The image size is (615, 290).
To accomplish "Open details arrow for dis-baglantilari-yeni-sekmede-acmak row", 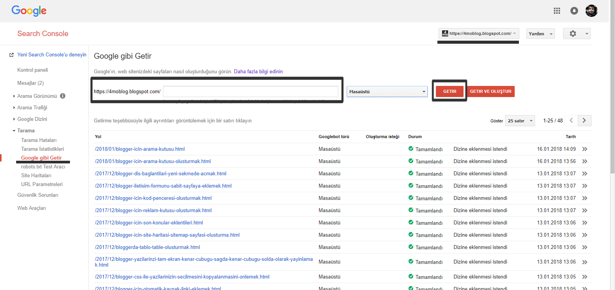I will [585, 174].
